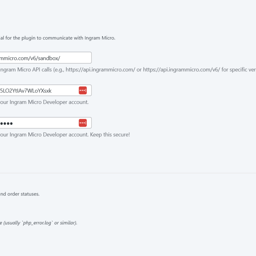This screenshot has width=256, height=256.
Task: Click the hint 'Keep this secure!'
Action: pos(110,135)
